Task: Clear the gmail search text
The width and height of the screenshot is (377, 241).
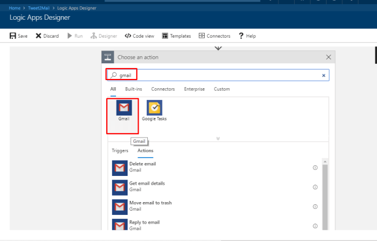Action: click(x=324, y=75)
